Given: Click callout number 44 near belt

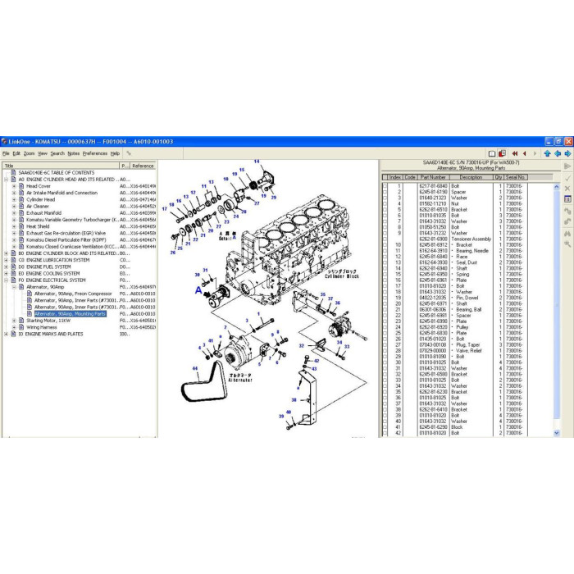Looking at the screenshot, I should (195, 368).
